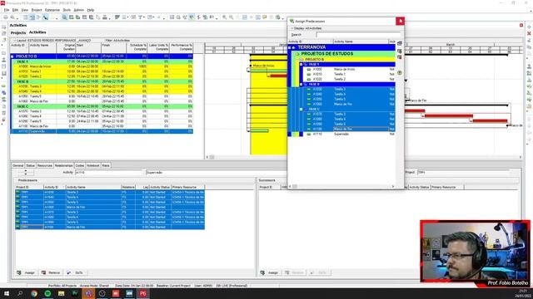Viewport: 533px width, 299px height.
Task: Open Display All Activities dropdown in dialog
Action: (x=306, y=28)
